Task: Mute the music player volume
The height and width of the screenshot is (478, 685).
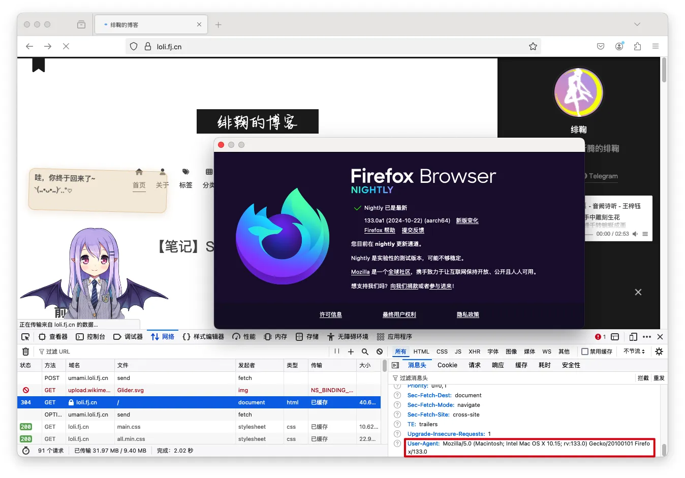Action: tap(635, 234)
